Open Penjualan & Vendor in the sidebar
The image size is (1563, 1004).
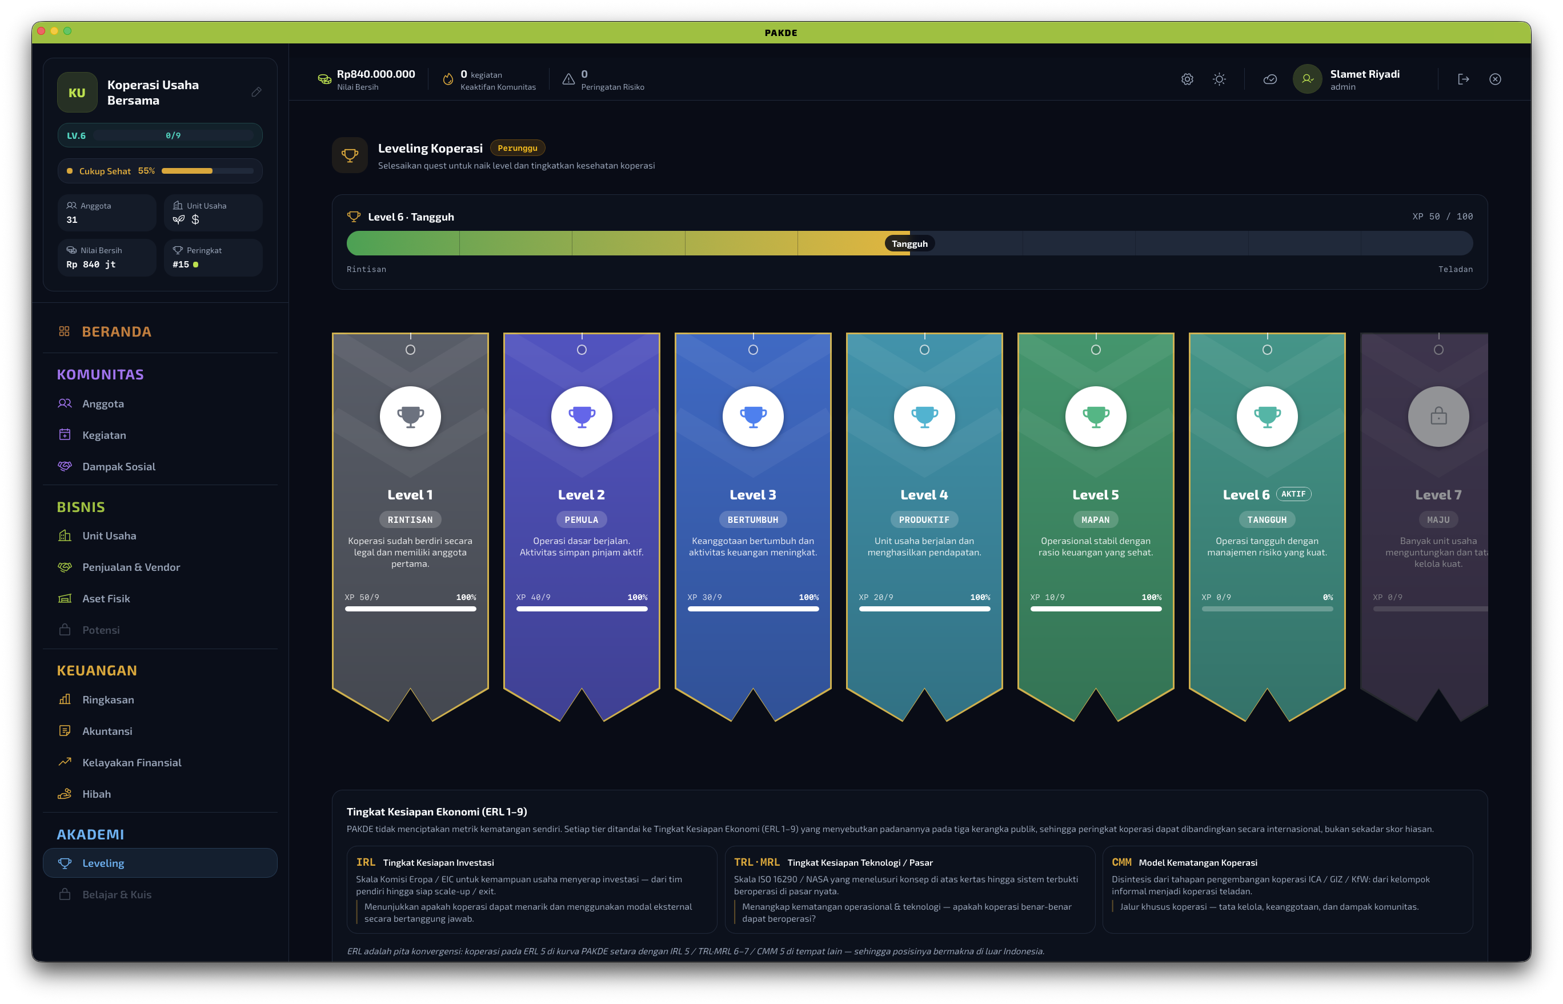[160, 567]
